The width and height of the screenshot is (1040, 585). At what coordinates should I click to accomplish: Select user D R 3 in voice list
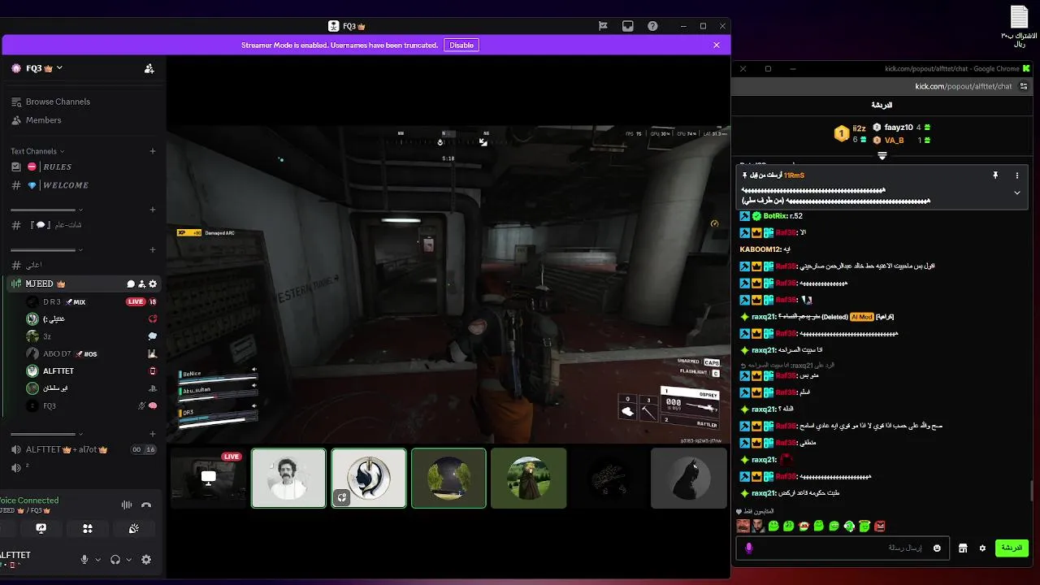click(x=52, y=301)
